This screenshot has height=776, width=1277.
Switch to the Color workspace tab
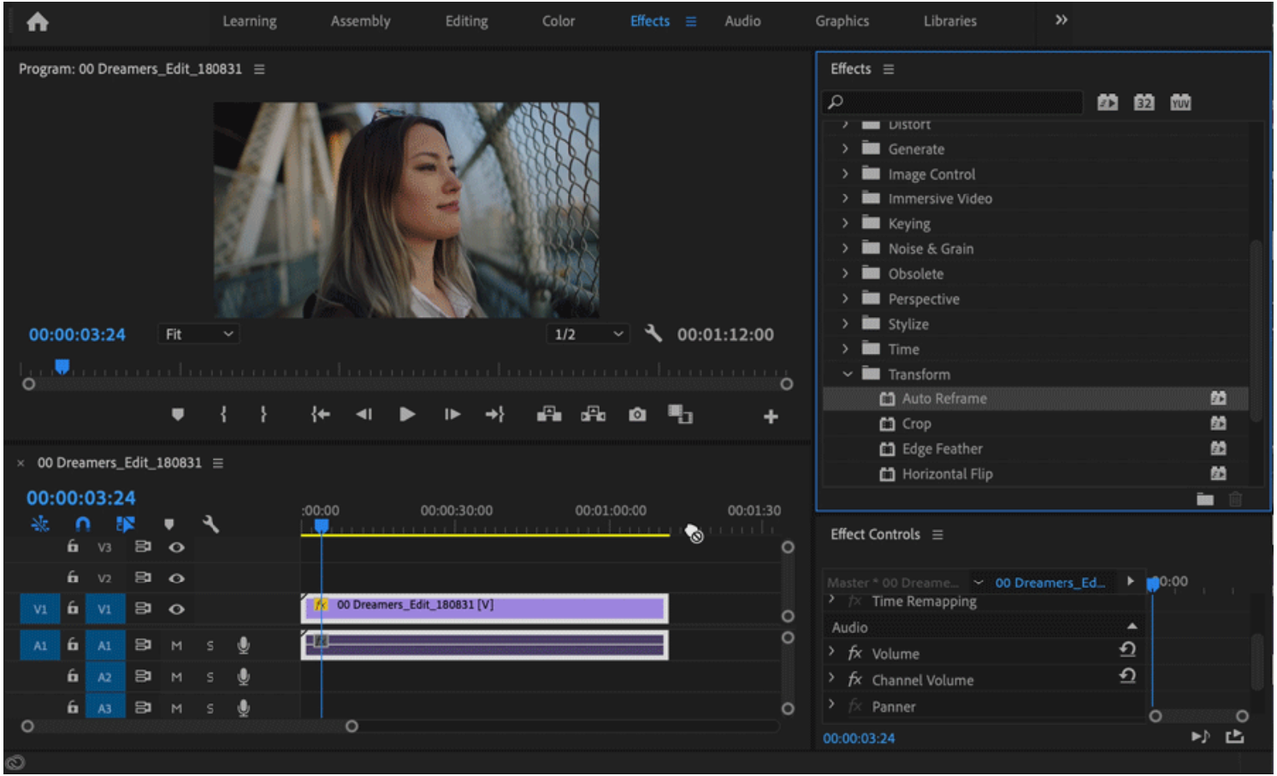pyautogui.click(x=558, y=20)
